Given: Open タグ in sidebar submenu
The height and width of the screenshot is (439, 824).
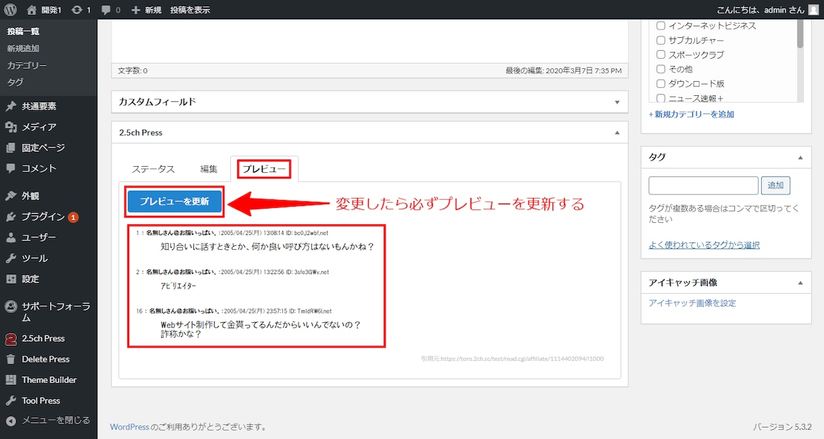Looking at the screenshot, I should [15, 82].
